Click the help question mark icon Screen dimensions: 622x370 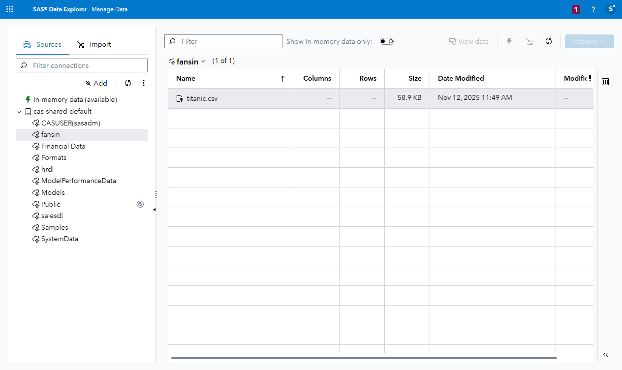point(593,9)
